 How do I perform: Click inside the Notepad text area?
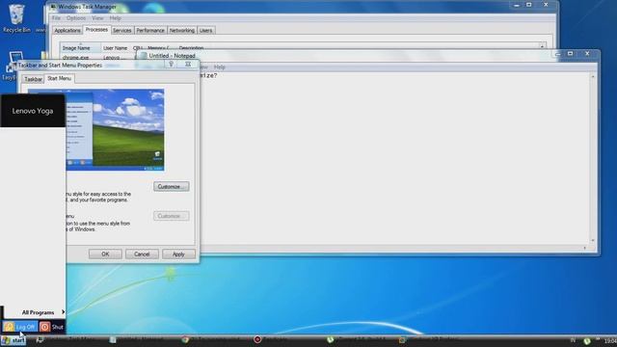point(393,157)
